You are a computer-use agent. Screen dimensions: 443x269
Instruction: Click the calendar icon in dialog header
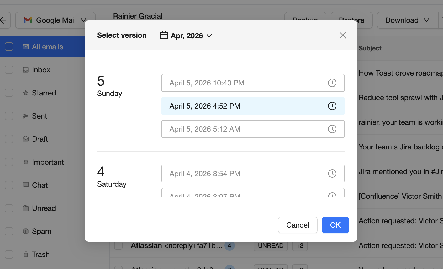(x=164, y=35)
